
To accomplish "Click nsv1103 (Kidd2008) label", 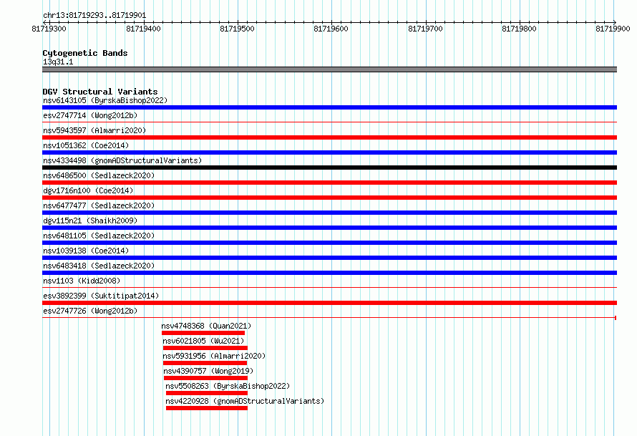I will (82, 281).
